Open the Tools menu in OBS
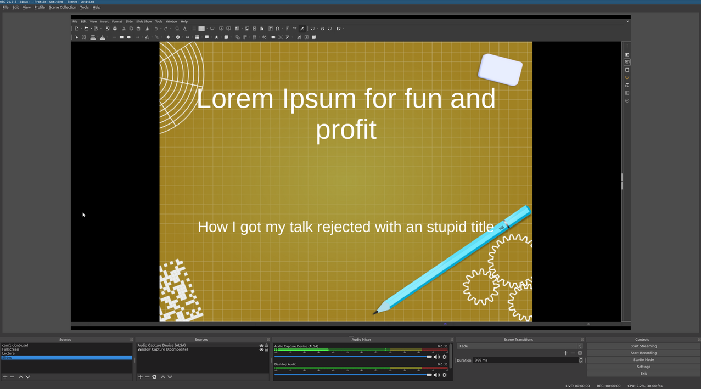This screenshot has width=701, height=389. pos(84,8)
